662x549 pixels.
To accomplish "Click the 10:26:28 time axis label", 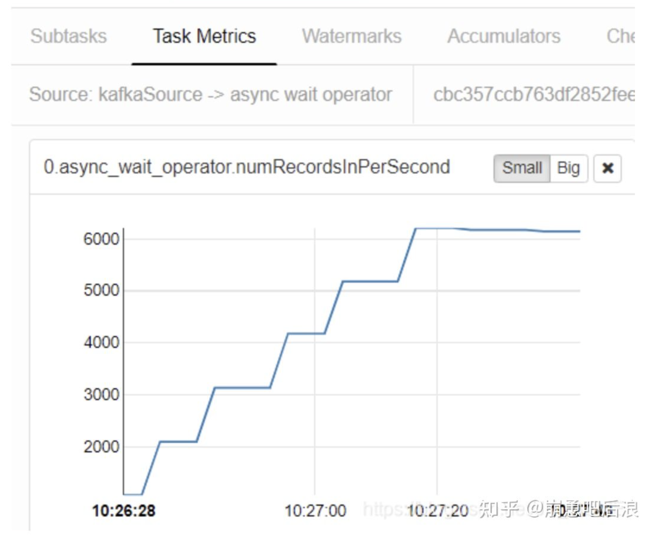I will [x=124, y=511].
